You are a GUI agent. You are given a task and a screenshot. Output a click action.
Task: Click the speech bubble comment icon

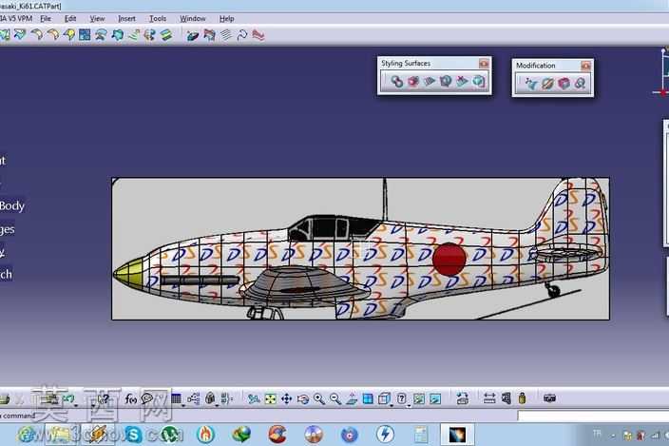click(x=147, y=399)
